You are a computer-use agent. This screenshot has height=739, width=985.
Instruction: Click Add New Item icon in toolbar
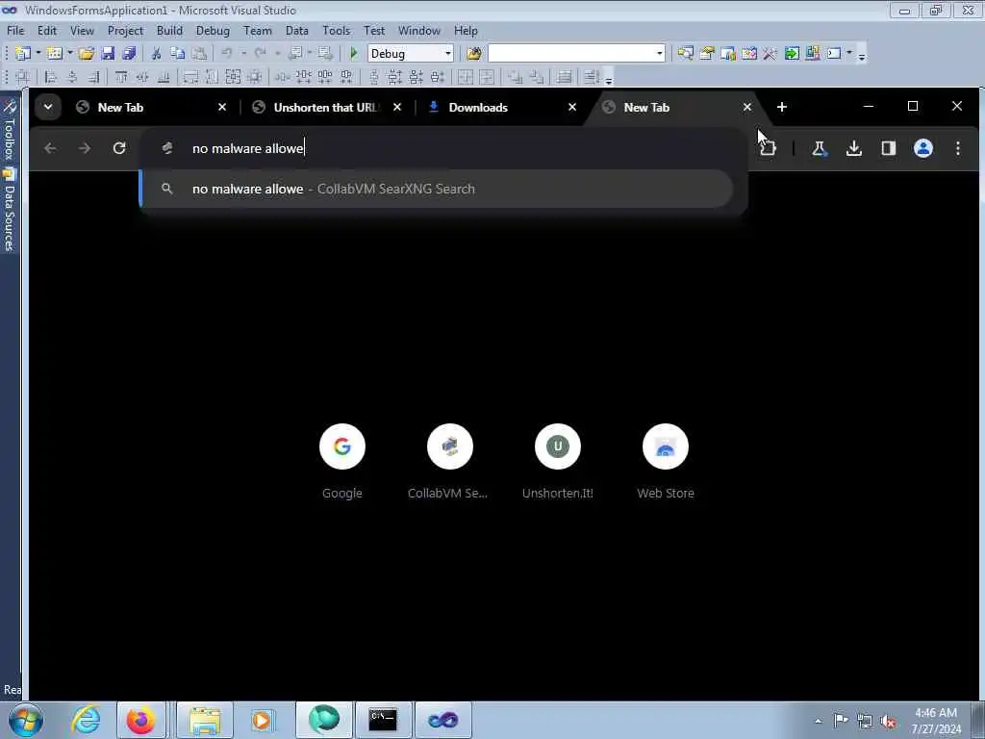[x=55, y=54]
